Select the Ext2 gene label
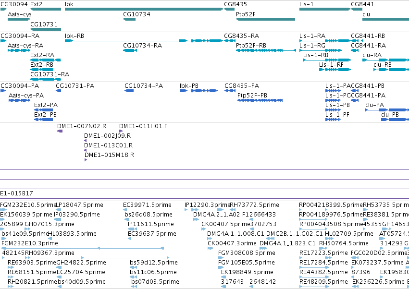409x289 pixels. pyautogui.click(x=36, y=4)
